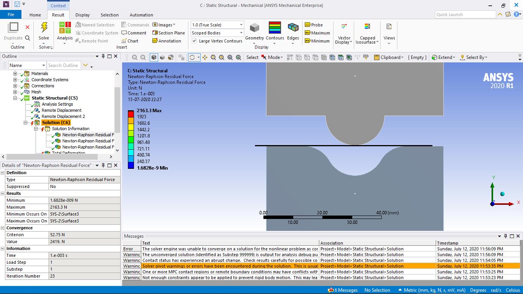Click the red legend color band
523x294 pixels.
pos(131,114)
